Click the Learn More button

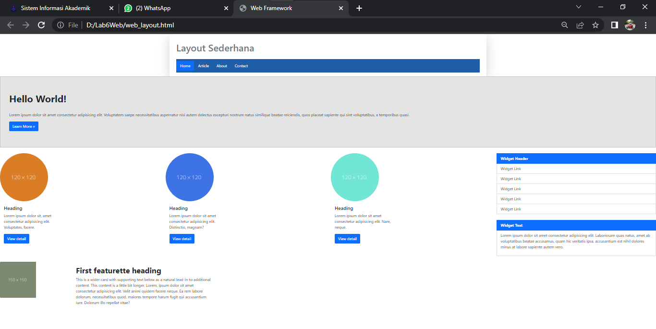(24, 126)
